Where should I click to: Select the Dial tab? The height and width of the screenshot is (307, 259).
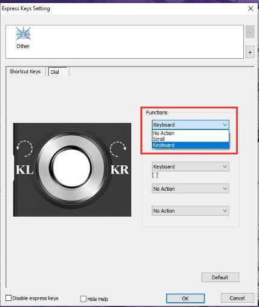pyautogui.click(x=59, y=72)
